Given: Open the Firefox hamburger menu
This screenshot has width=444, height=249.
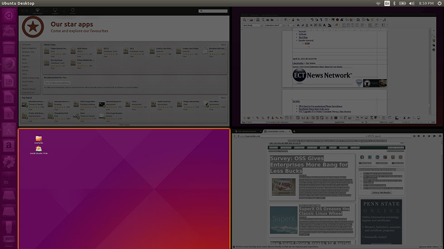Looking at the screenshot, I should 440,136.
